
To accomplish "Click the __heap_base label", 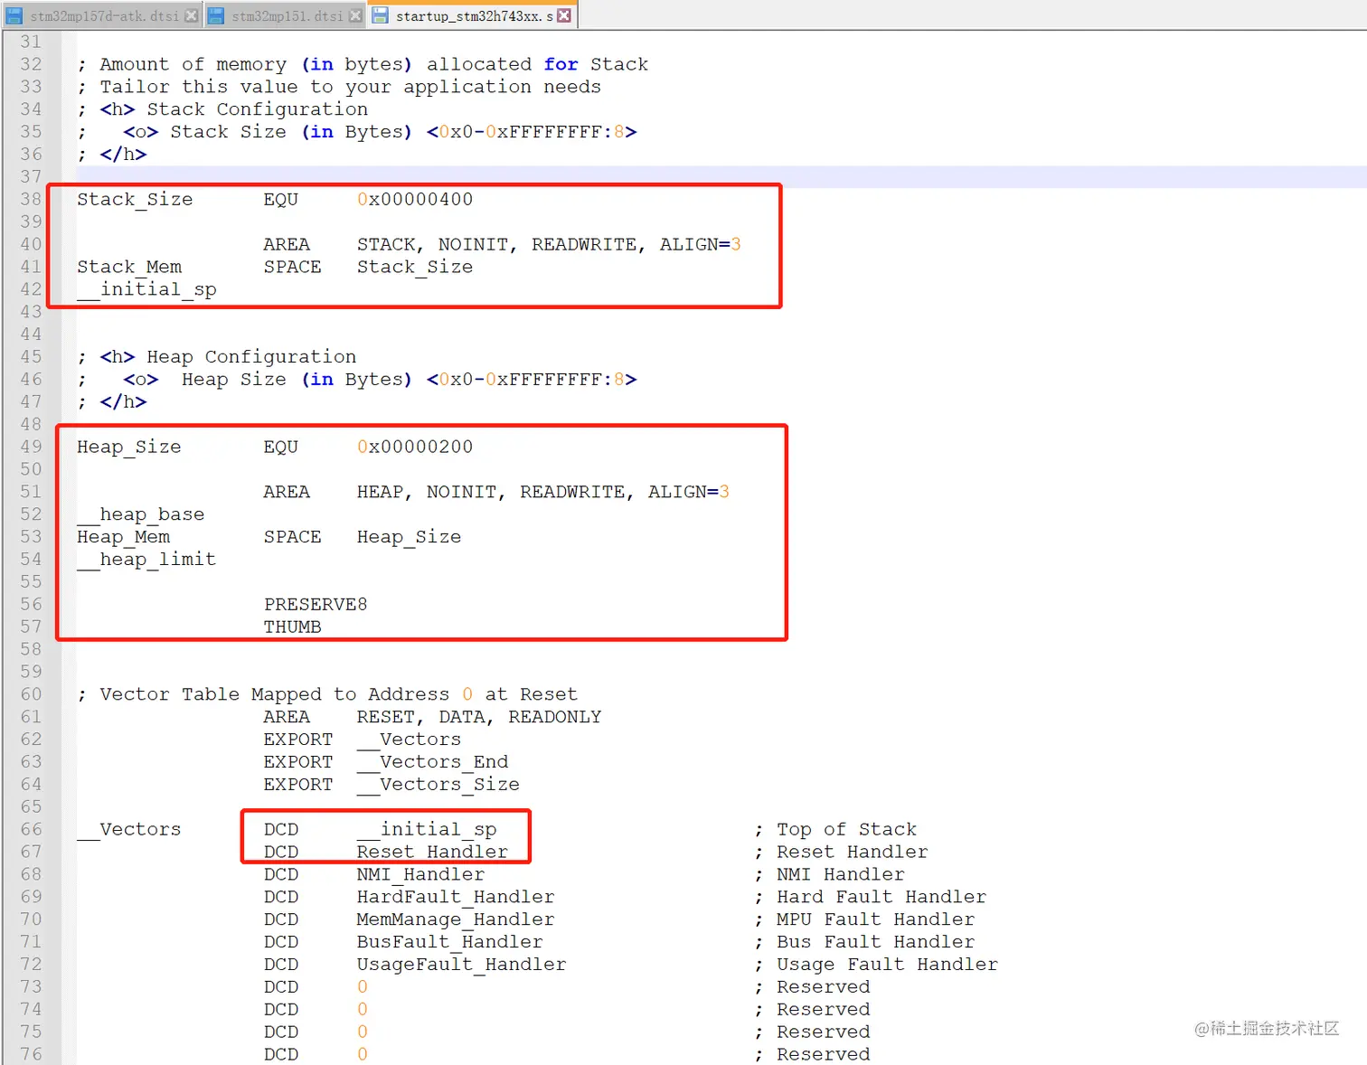I will [141, 514].
